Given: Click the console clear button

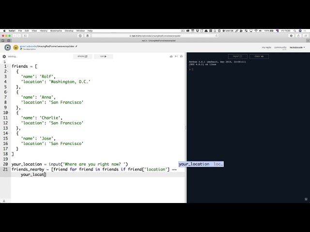Looking at the screenshot, I should [259, 57].
